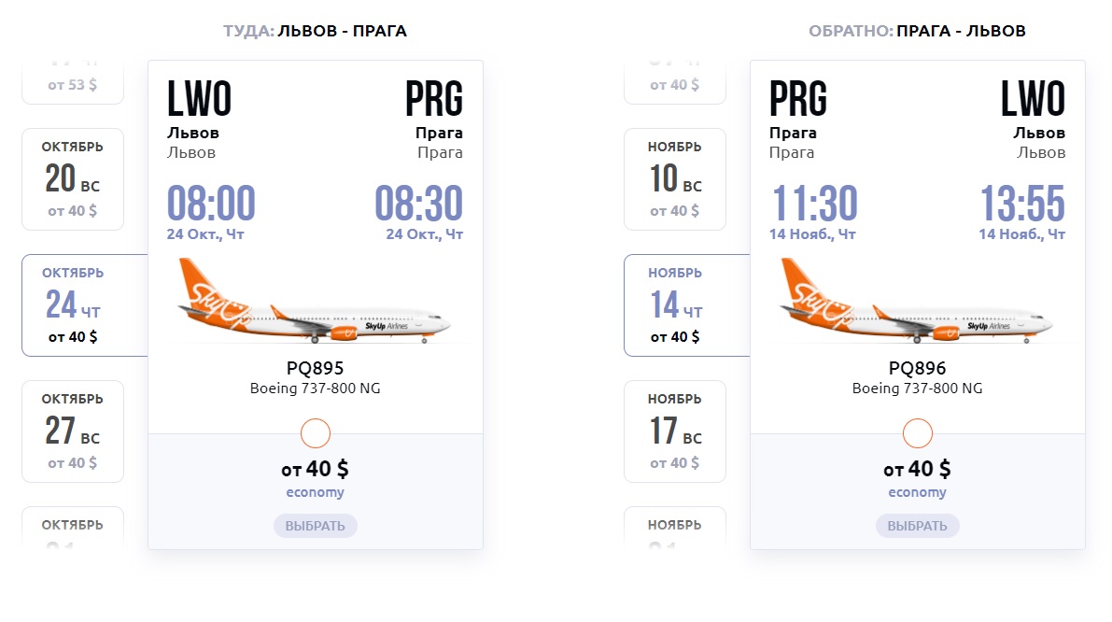This screenshot has width=1112, height=622.
Task: Click the economy label under PQ896 price
Action: pos(917,492)
